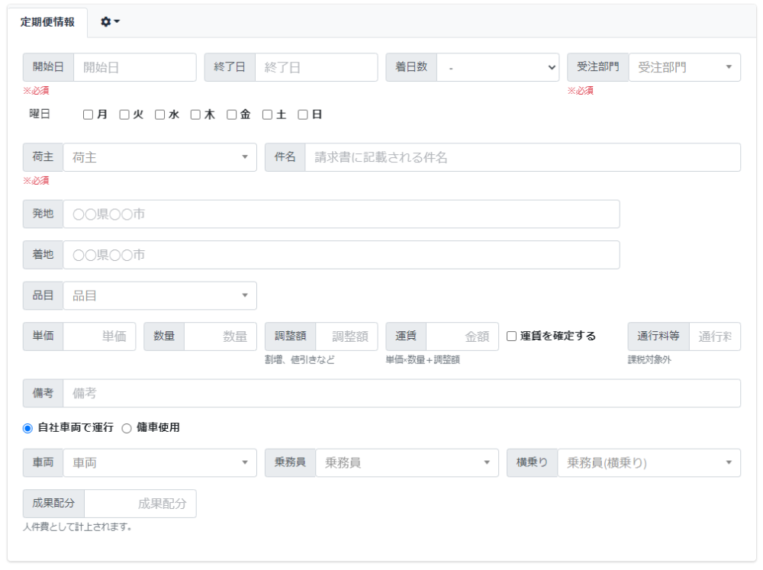The height and width of the screenshot is (570, 763).
Task: Expand the 横乗り crew dropdown
Action: coord(648,462)
